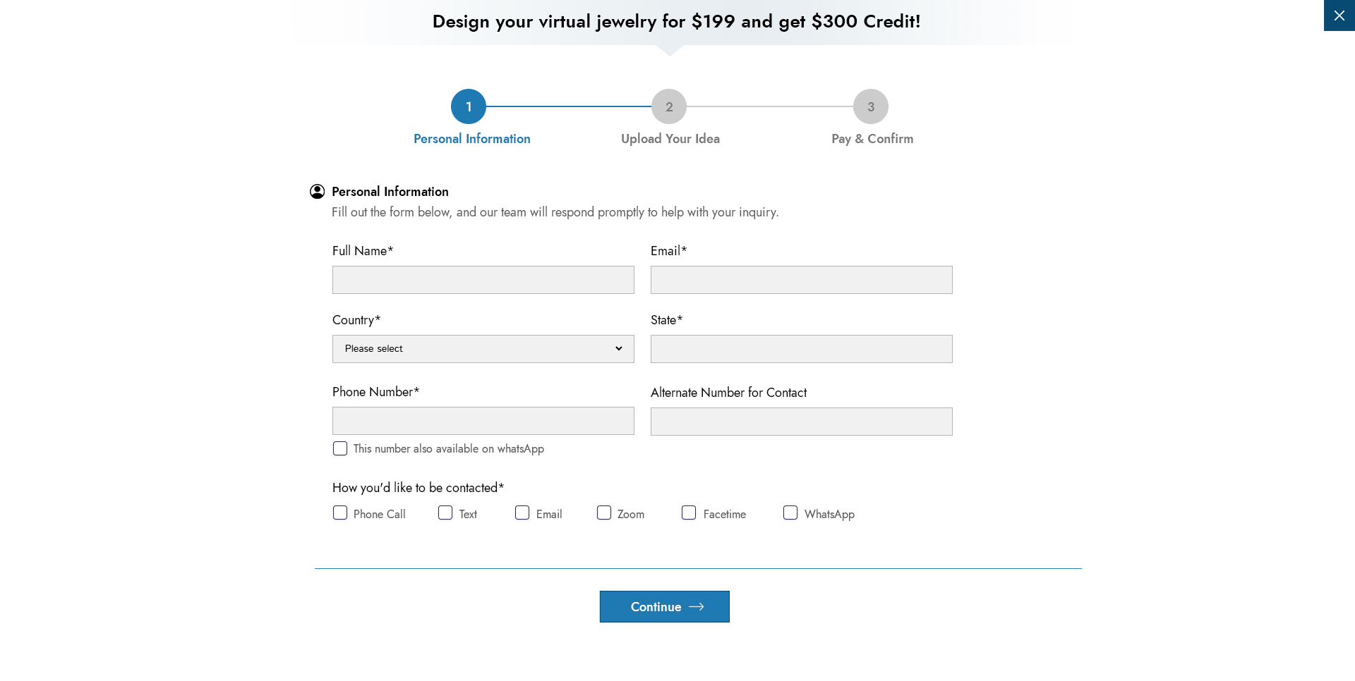Enable the Facetime contact option

pyautogui.click(x=689, y=513)
